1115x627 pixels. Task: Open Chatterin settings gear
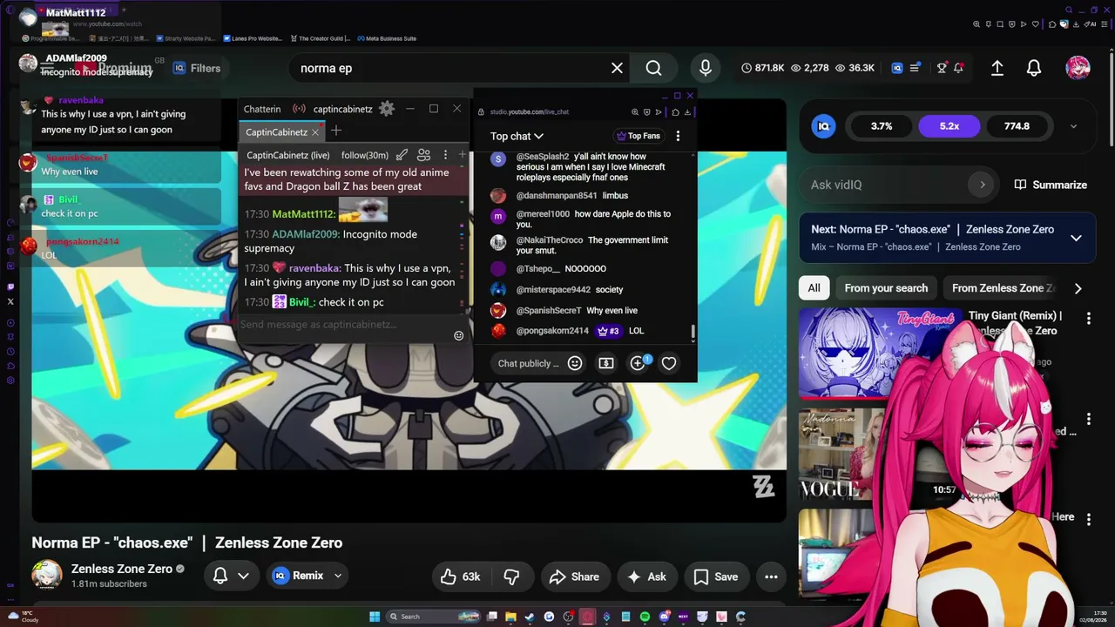(x=387, y=109)
